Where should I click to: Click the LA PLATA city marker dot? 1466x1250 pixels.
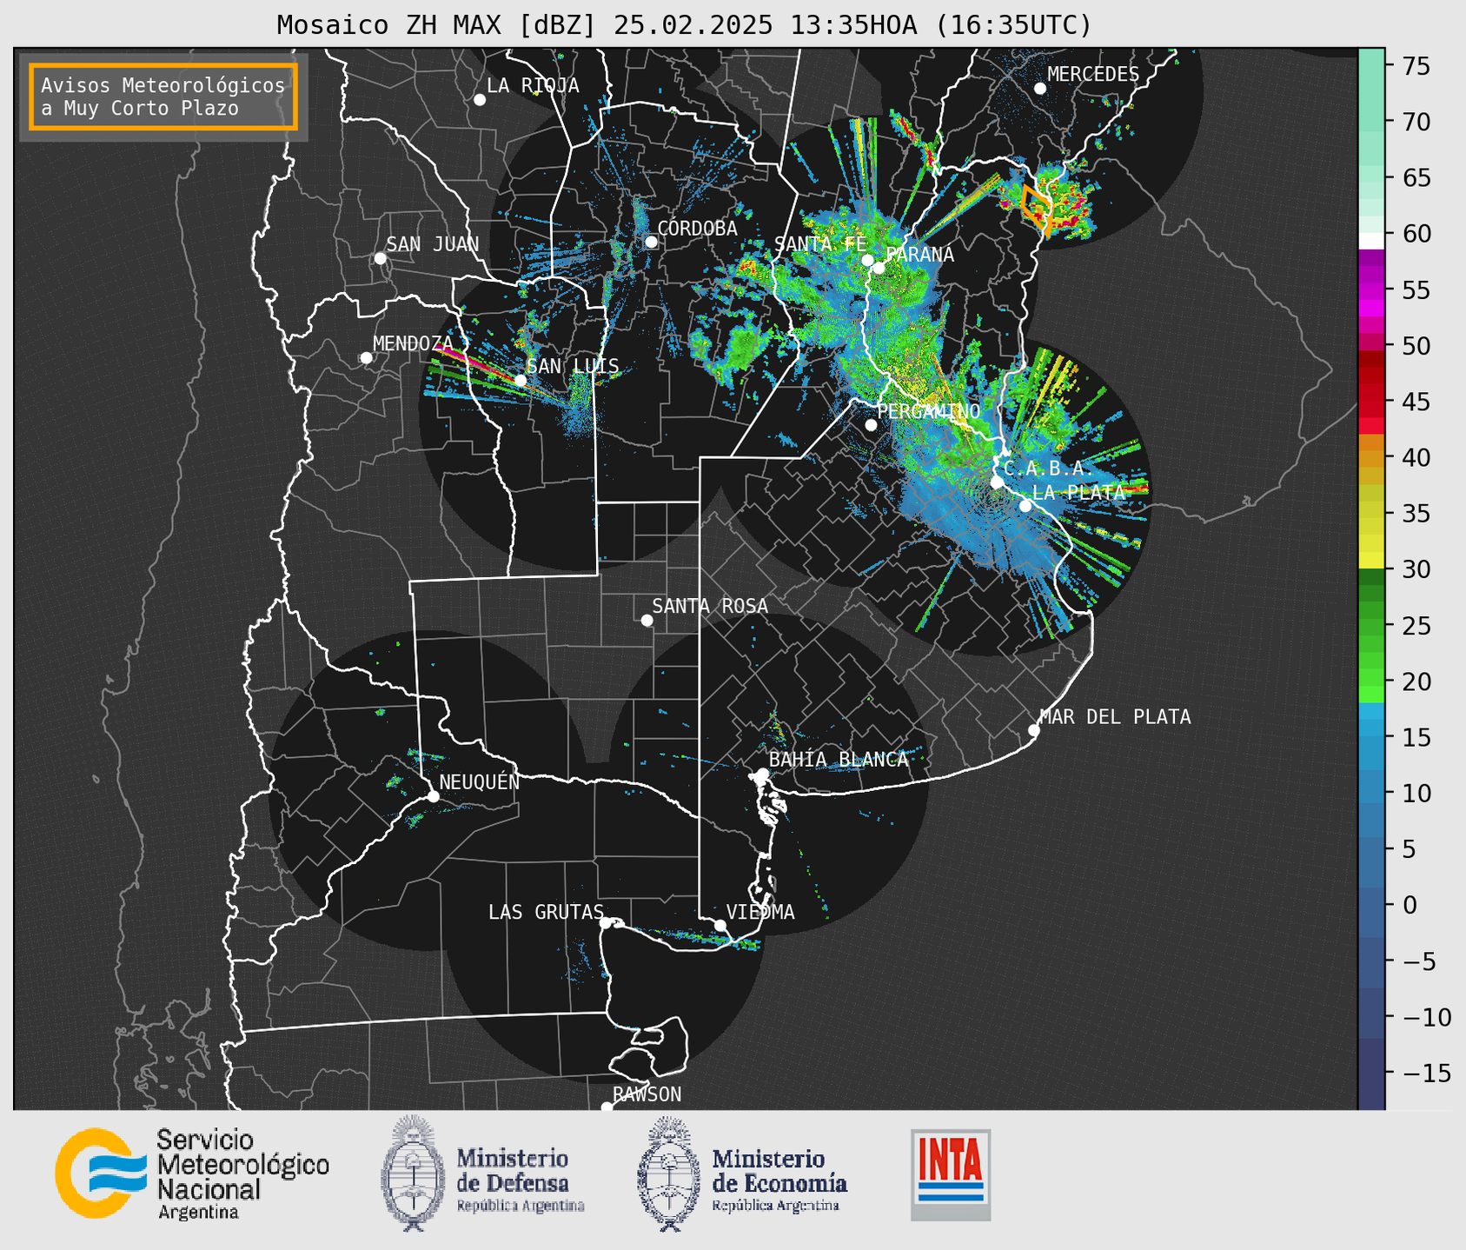pyautogui.click(x=1025, y=506)
